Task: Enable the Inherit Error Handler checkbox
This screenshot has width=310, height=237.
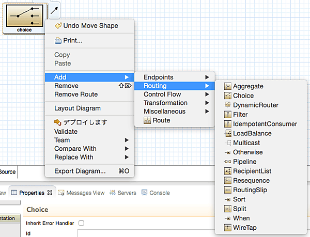Action: [x=81, y=223]
